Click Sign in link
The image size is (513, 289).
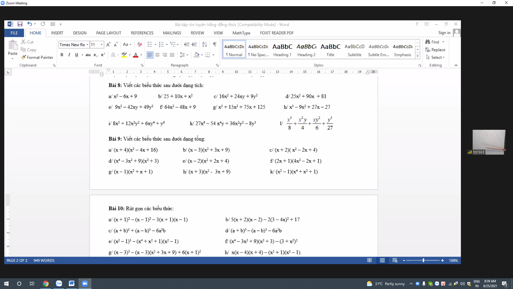(x=444, y=33)
